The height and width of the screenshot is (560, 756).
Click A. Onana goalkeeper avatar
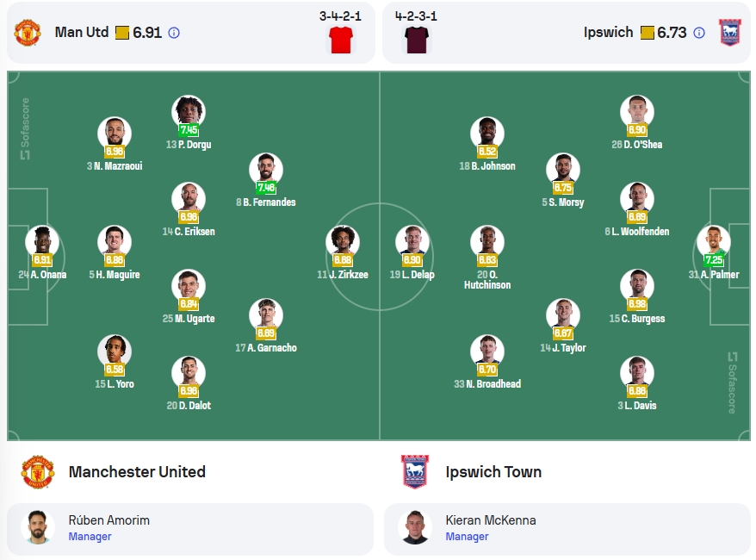pos(42,242)
